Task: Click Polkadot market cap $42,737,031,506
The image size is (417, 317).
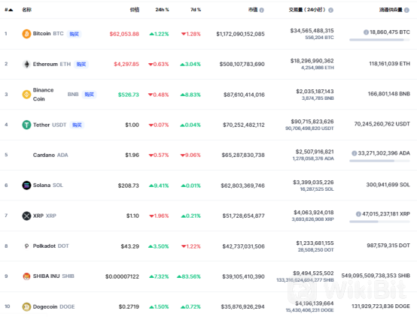Action: (244, 246)
